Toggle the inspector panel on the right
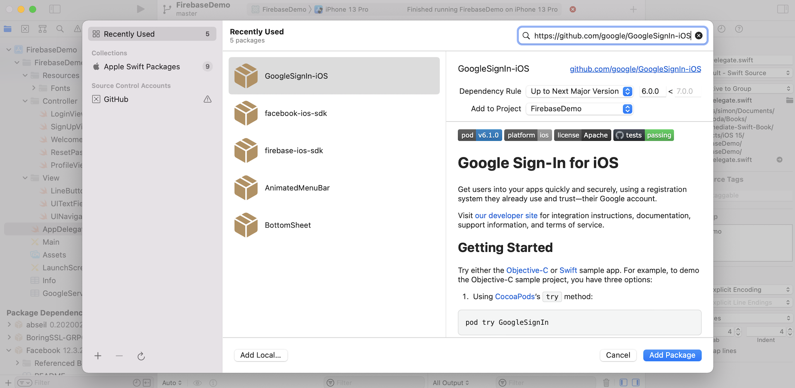The image size is (795, 388). [783, 9]
